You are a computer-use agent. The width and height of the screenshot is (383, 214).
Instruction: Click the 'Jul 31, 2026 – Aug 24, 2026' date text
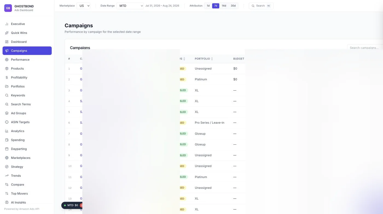[x=162, y=6]
